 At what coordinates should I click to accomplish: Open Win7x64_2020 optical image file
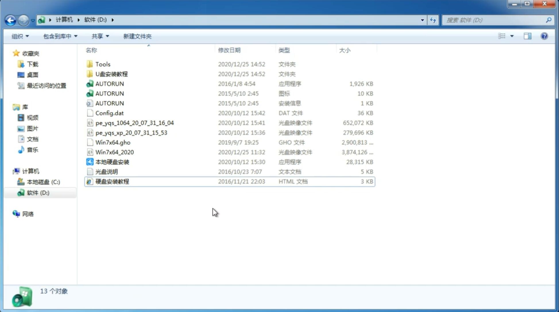click(114, 152)
